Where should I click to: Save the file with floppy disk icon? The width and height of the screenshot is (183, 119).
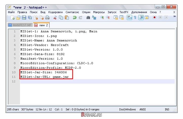24,18
